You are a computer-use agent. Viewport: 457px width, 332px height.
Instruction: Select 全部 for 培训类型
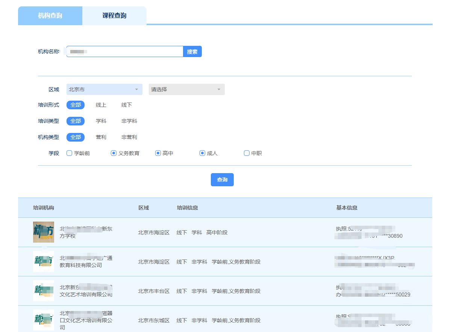[x=76, y=121]
